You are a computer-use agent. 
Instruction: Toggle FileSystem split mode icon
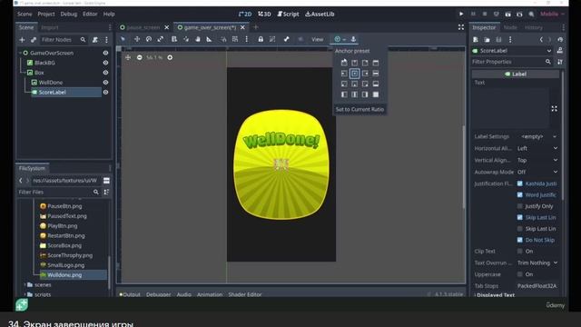pyautogui.click(x=106, y=181)
